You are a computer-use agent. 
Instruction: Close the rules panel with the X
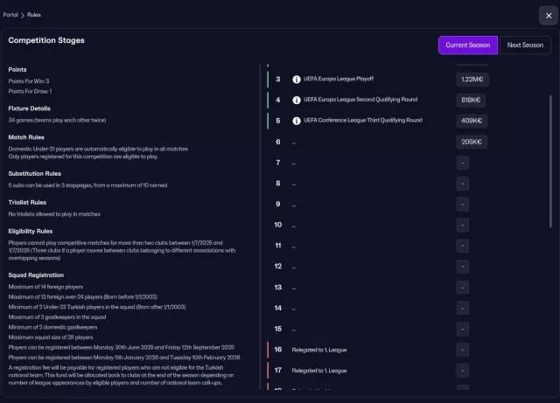(x=549, y=16)
